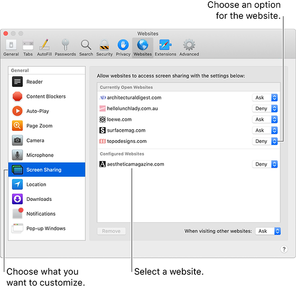296x289 pixels.
Task: Open the AutoFill pencil icon
Action: click(44, 45)
